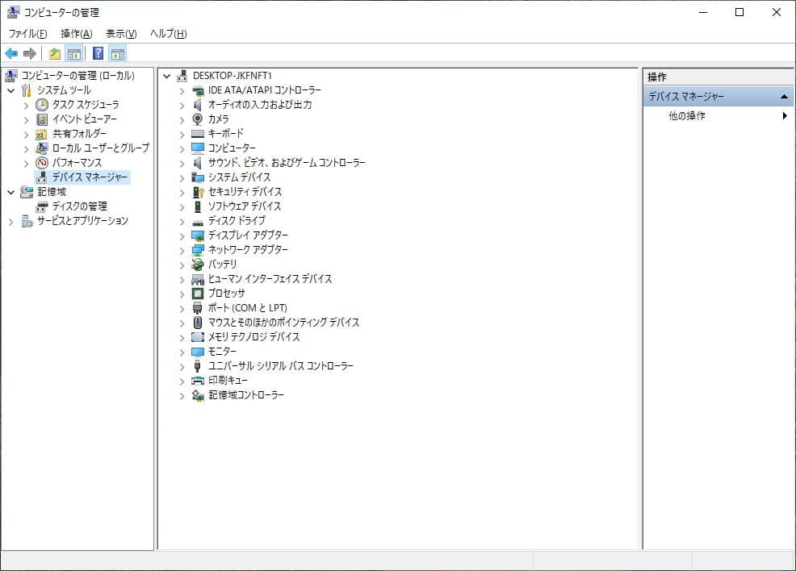
Task: Click the Forward navigation arrow
Action: (28, 53)
